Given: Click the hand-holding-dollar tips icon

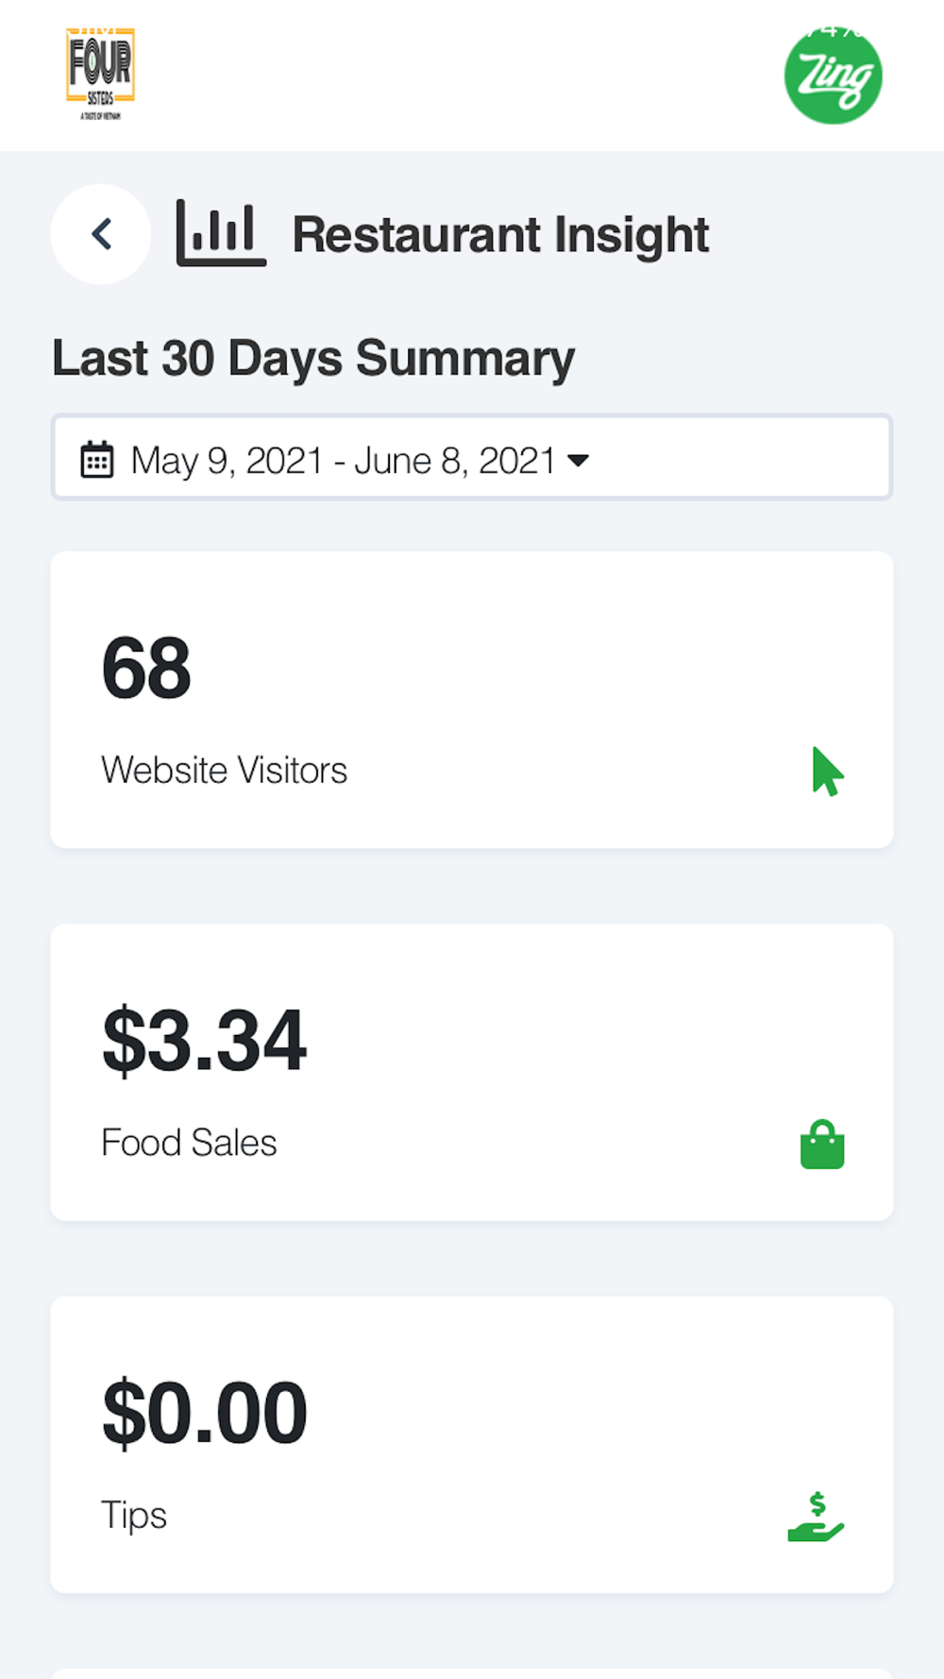Looking at the screenshot, I should 816,1517.
